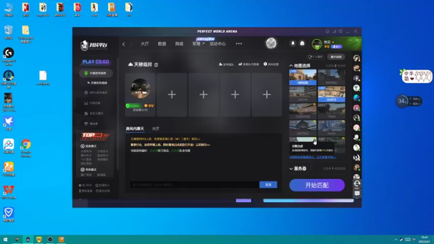Click the 开始匹配 start matching button
This screenshot has height=244, width=434.
click(x=317, y=185)
